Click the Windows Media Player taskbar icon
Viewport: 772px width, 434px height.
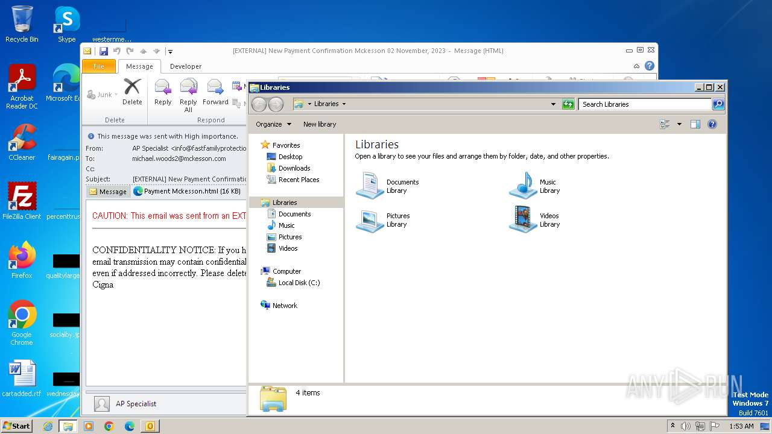click(88, 426)
